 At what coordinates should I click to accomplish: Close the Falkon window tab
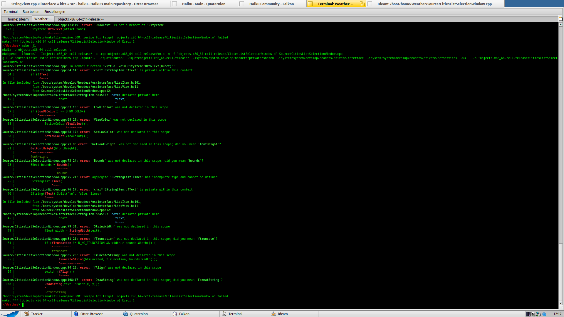[242, 4]
